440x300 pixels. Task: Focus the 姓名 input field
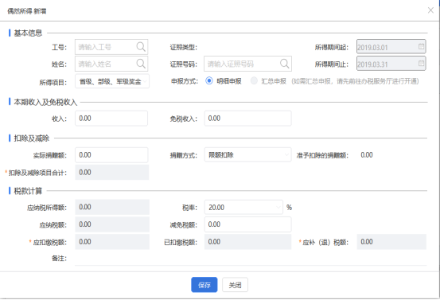pyautogui.click(x=111, y=64)
